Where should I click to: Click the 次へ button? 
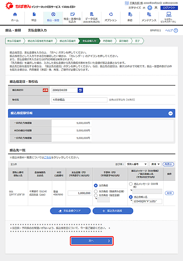tap(92, 241)
